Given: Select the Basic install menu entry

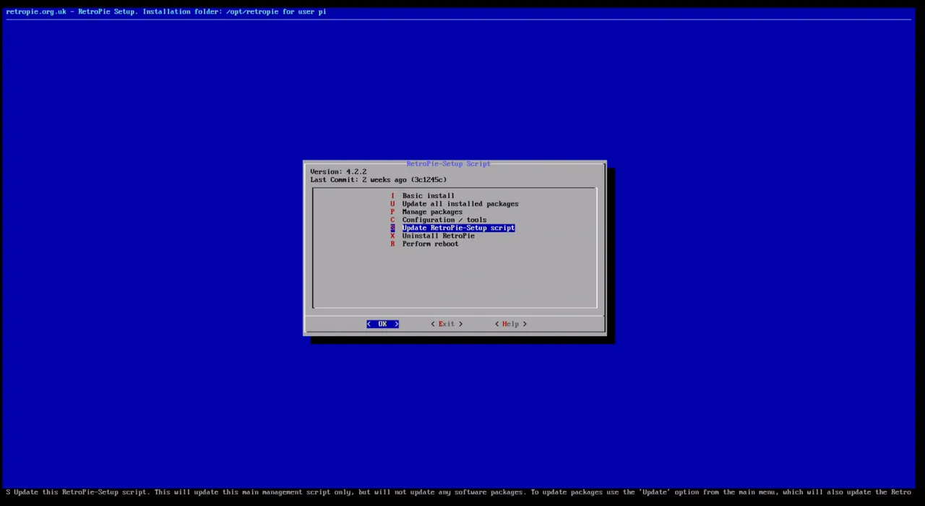Looking at the screenshot, I should click(423, 196).
